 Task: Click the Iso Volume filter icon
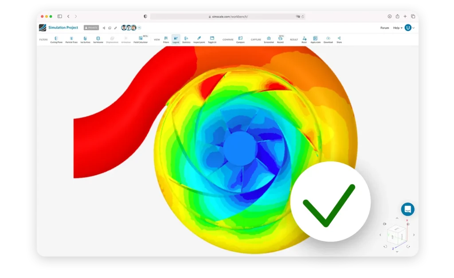[98, 39]
